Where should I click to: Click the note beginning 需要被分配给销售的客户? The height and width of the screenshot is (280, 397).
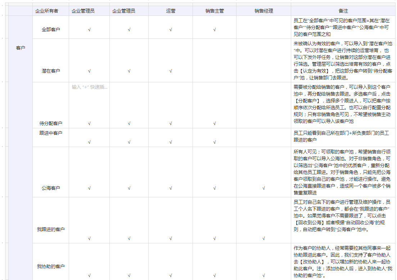pos(342,104)
